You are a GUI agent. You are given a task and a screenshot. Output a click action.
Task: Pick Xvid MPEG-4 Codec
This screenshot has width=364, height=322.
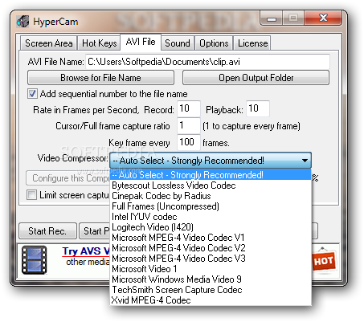click(211, 300)
